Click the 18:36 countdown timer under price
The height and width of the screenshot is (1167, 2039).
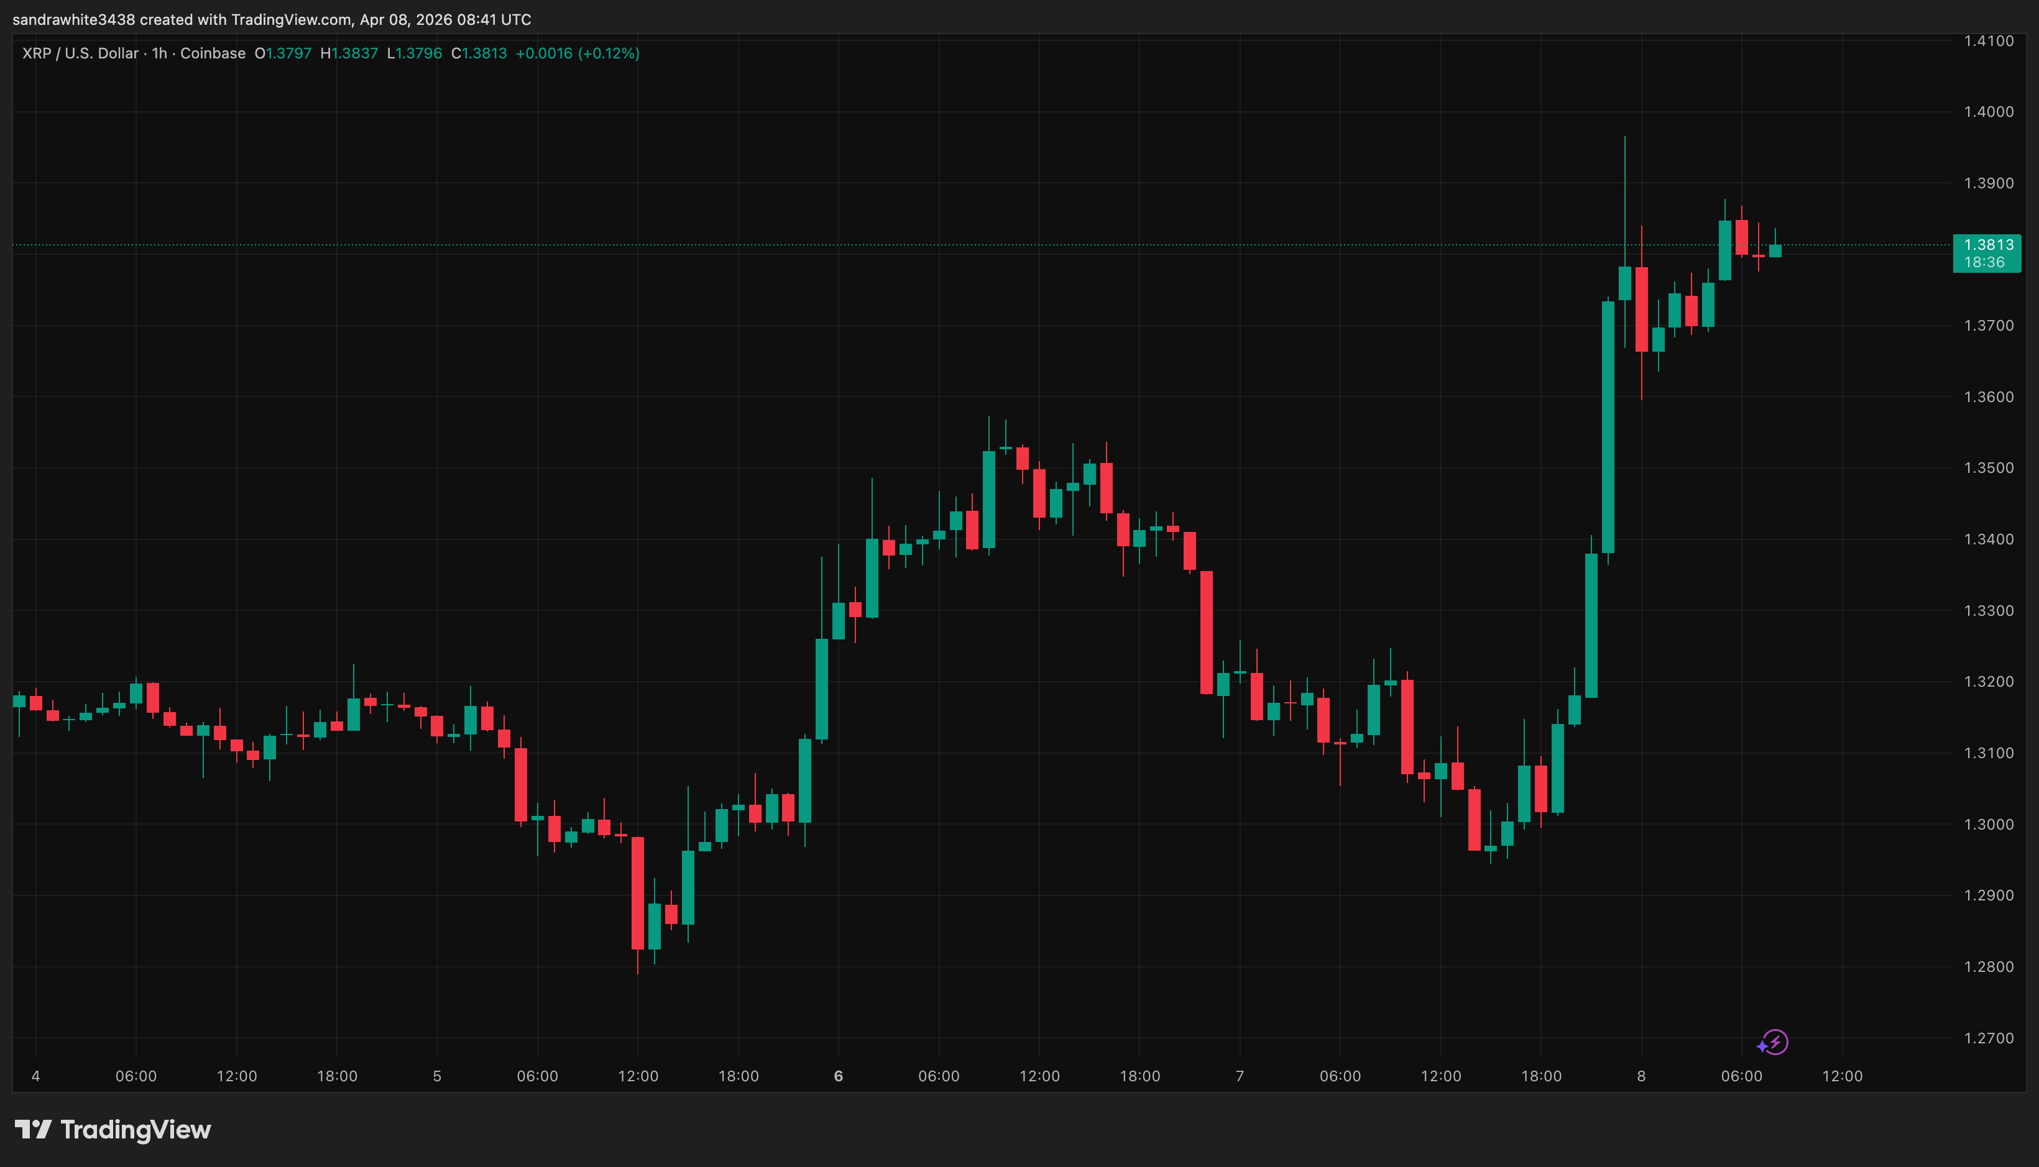coord(1984,263)
